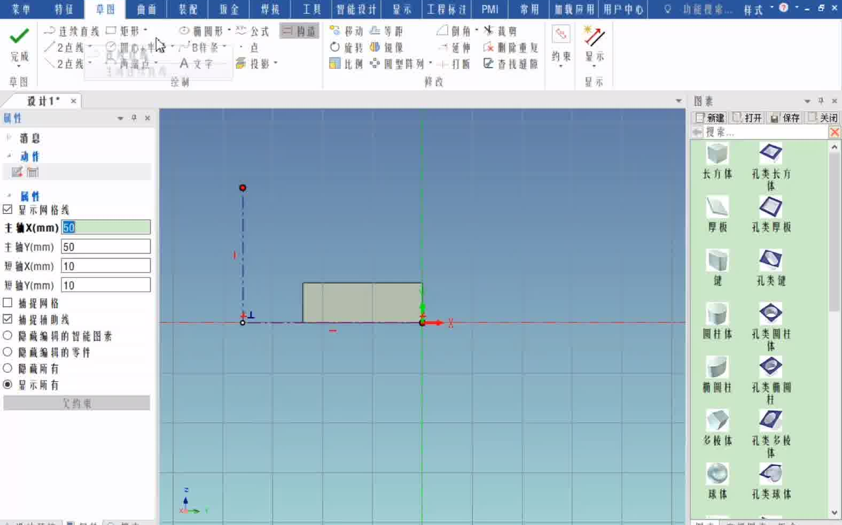Select the 孔类圆柱体 hole cylinder thumbnail
Viewport: 842px width, 525px height.
(770, 314)
